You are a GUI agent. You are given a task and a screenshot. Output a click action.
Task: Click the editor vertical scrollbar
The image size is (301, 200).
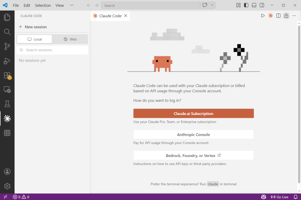[x=299, y=104]
